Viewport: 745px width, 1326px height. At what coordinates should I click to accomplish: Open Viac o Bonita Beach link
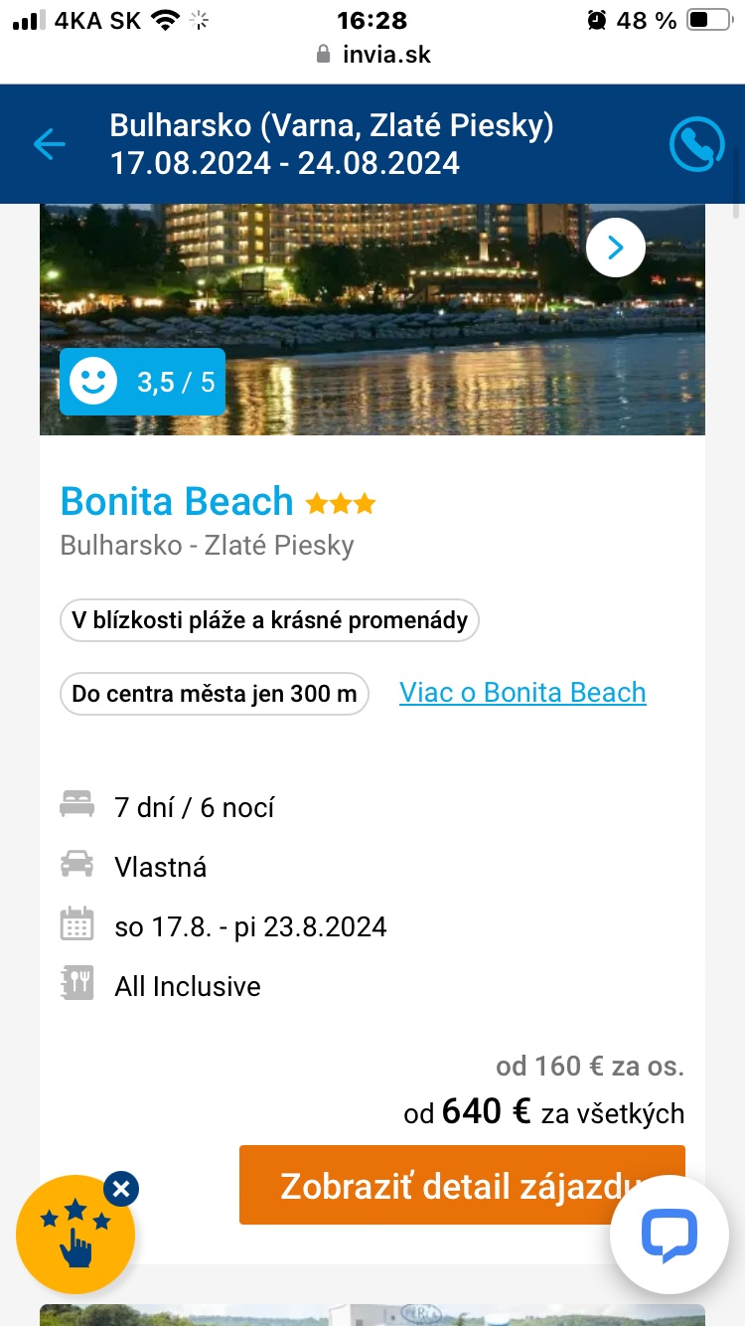click(522, 693)
